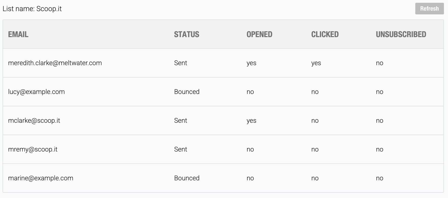
Task: Click the OPENED column header
Action: point(259,34)
